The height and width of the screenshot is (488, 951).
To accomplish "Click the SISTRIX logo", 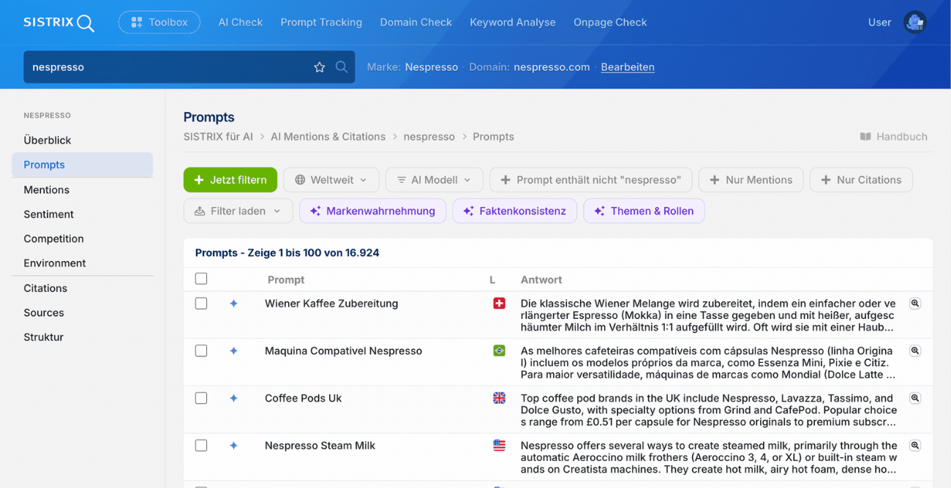I will click(59, 23).
